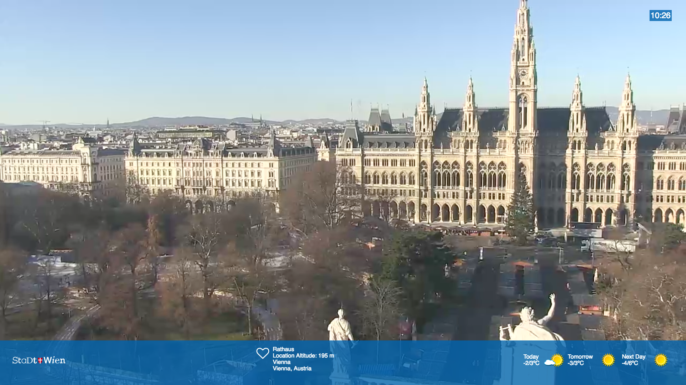Screen dimensions: 686x385
Task: Click Tomorrow's sun forecast icon
Action: [608, 360]
